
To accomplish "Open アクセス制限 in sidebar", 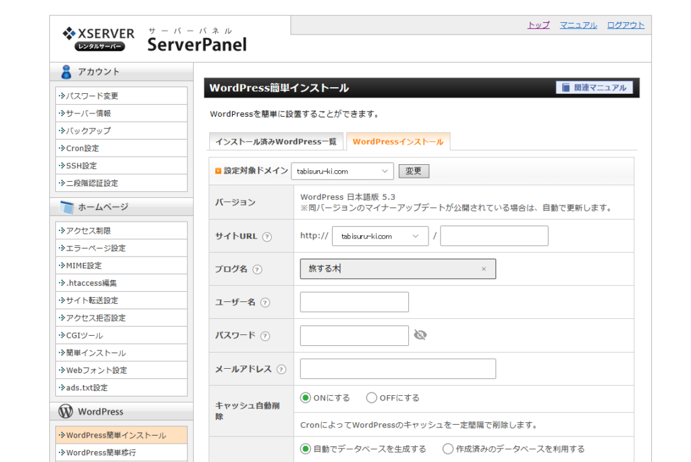I will tap(121, 230).
